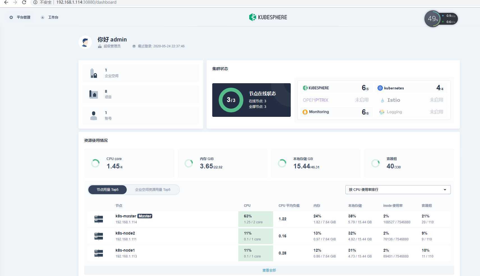Click k8s-node1 load value 0.28
The width and height of the screenshot is (480, 276).
pos(282,253)
